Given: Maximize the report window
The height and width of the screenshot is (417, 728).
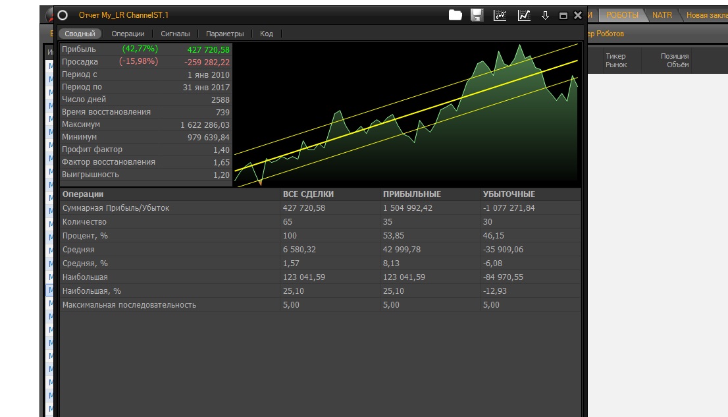Looking at the screenshot, I should pos(563,15).
